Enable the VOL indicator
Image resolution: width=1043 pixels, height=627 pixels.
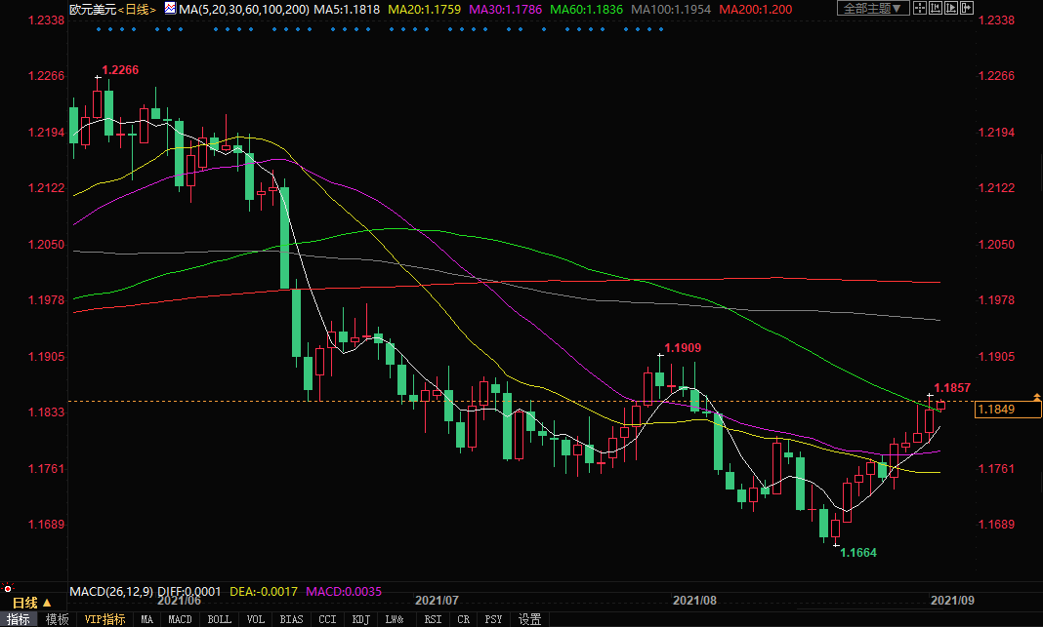click(254, 619)
